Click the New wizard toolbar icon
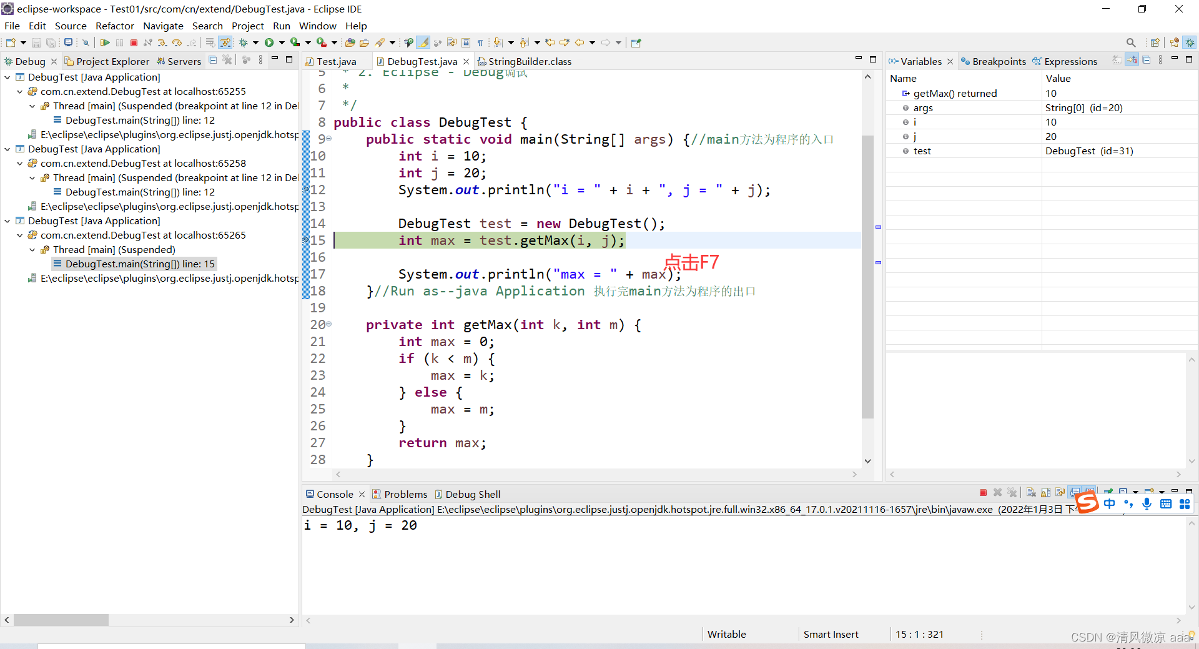The image size is (1199, 649). click(x=11, y=42)
